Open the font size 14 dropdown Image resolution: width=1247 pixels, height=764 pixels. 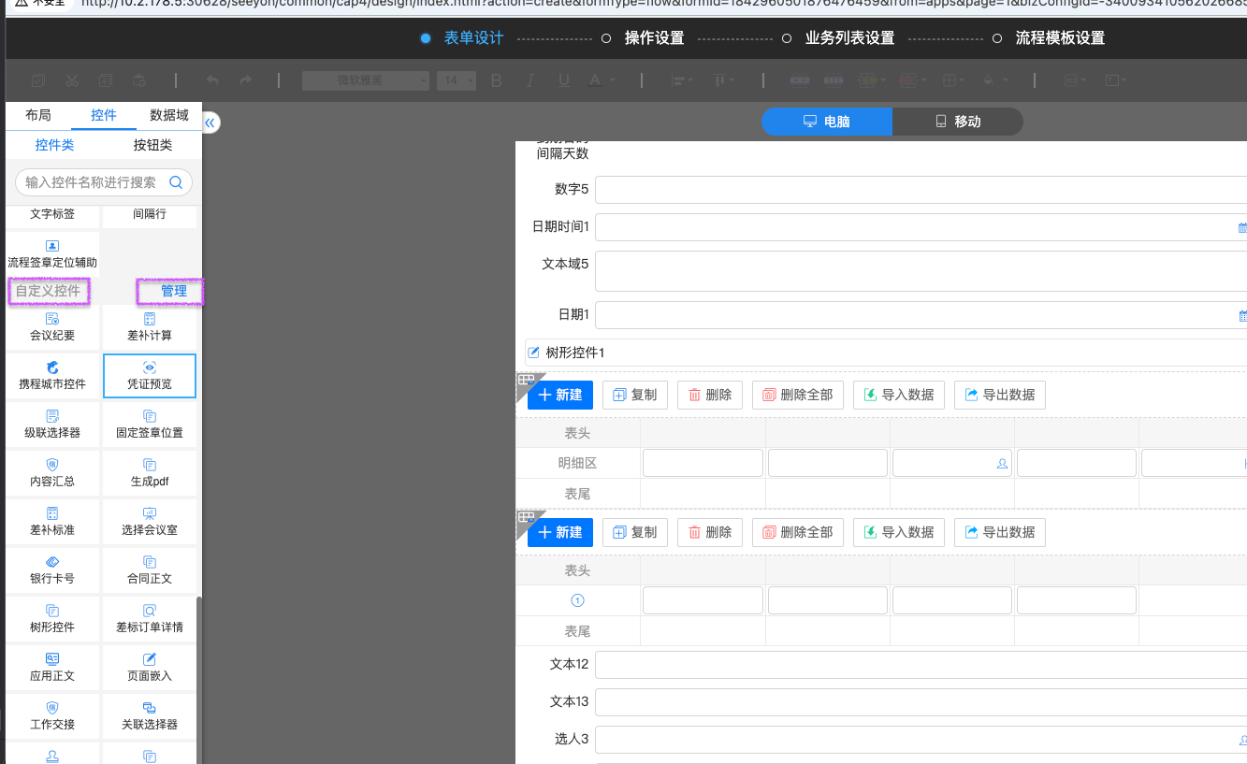(457, 80)
